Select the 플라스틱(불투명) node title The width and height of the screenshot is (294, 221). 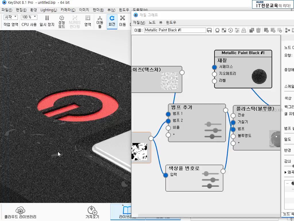[x=255, y=108]
